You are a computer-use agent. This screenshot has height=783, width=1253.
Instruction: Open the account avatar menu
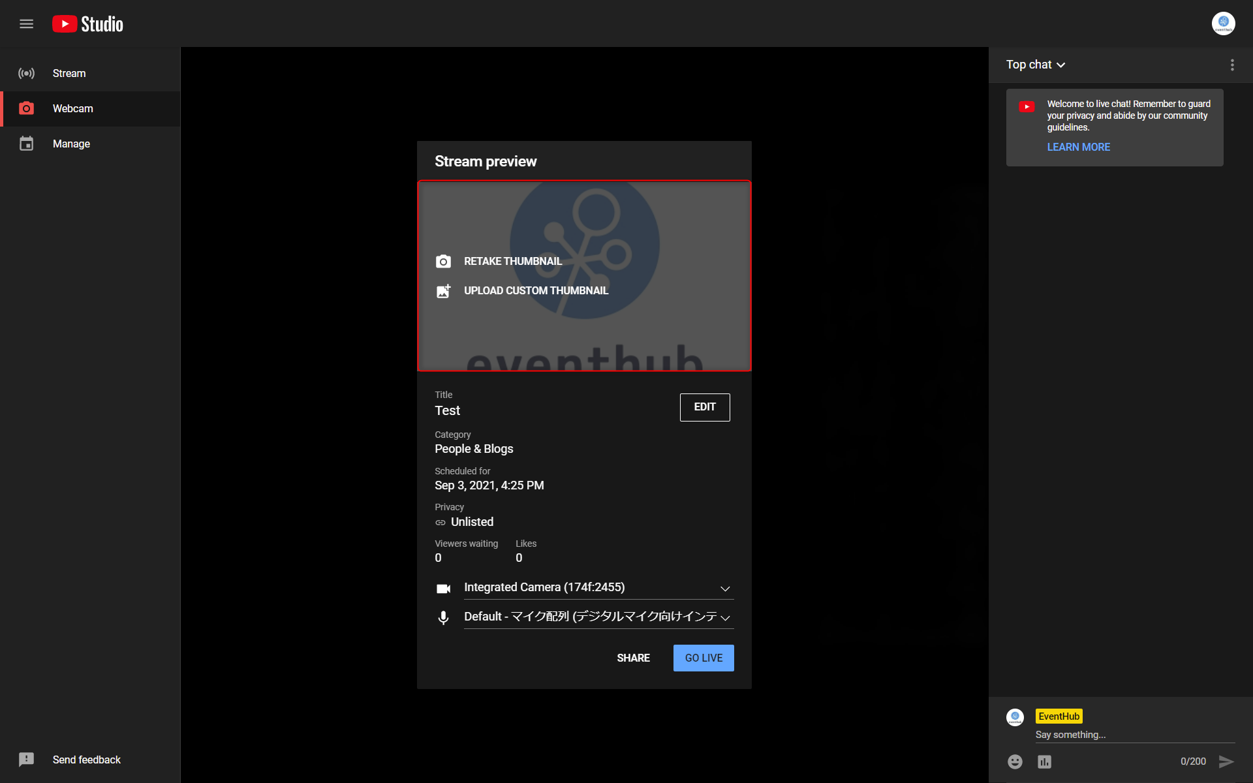coord(1223,23)
